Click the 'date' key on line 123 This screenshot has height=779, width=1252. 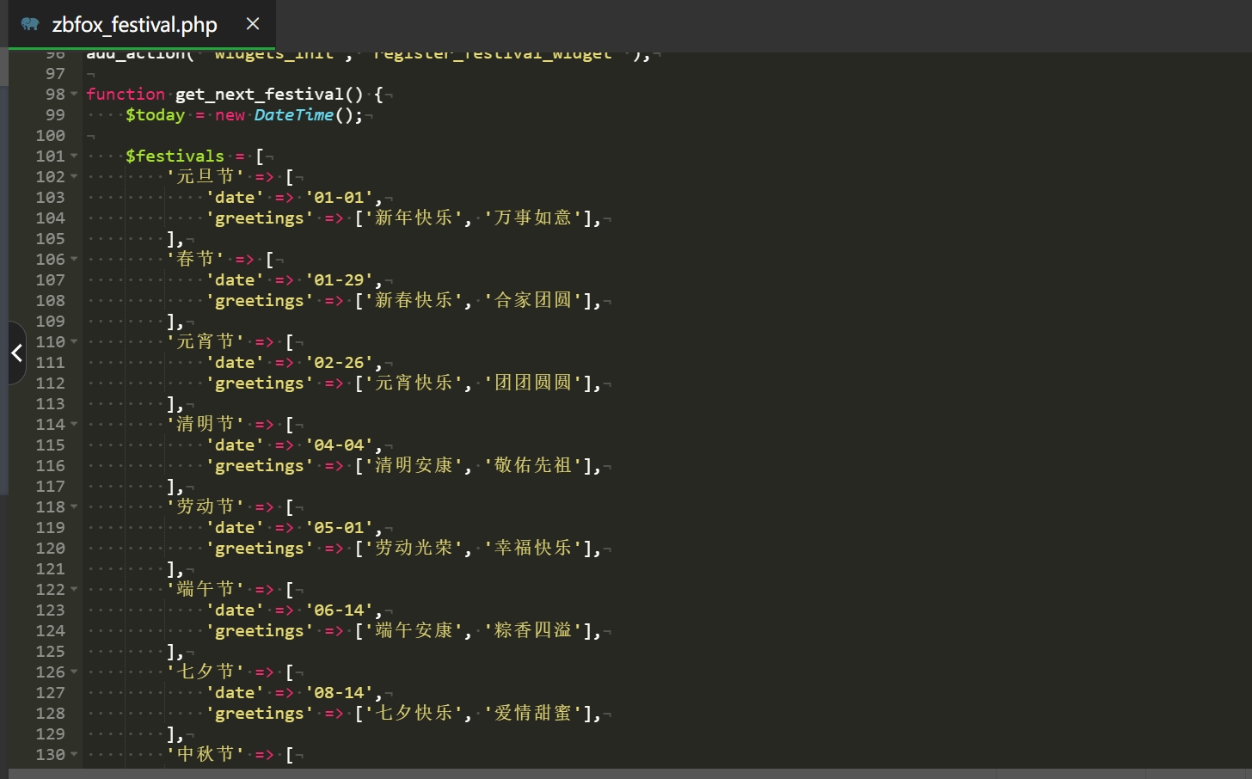[x=234, y=610]
